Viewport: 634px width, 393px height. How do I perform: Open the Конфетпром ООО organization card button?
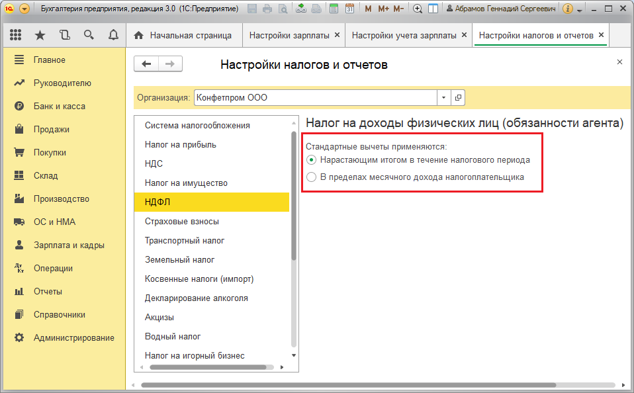pos(458,97)
